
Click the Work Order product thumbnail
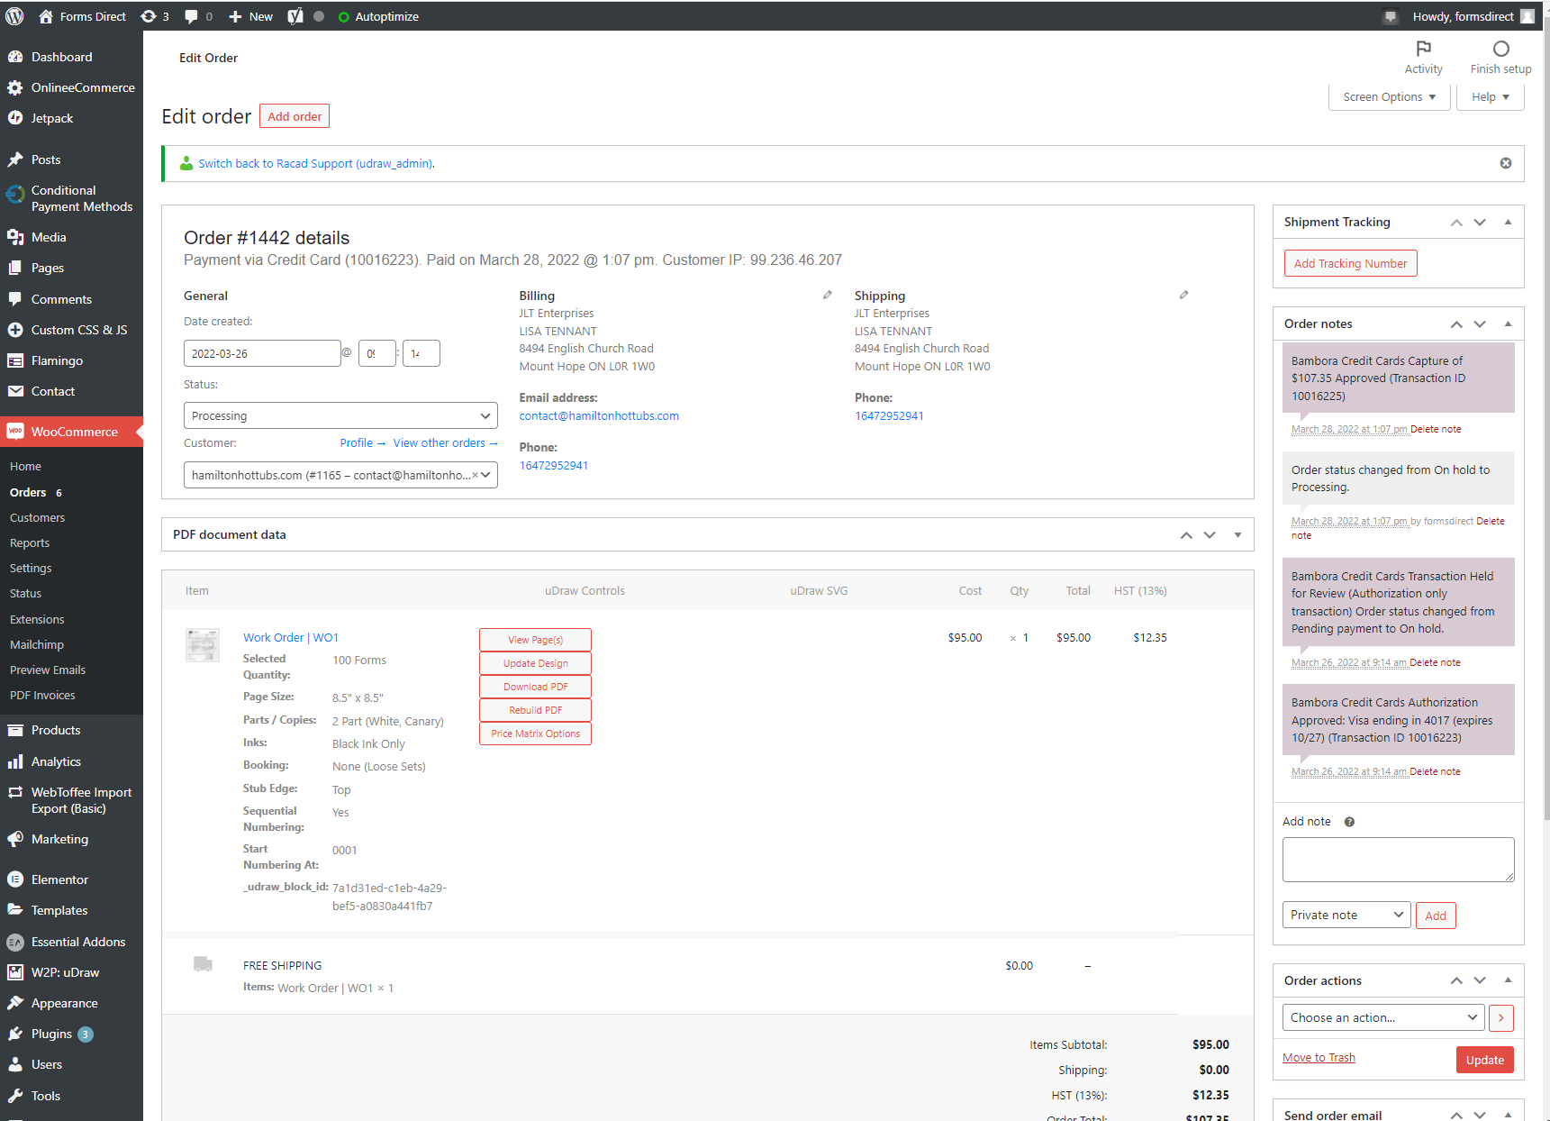coord(203,645)
